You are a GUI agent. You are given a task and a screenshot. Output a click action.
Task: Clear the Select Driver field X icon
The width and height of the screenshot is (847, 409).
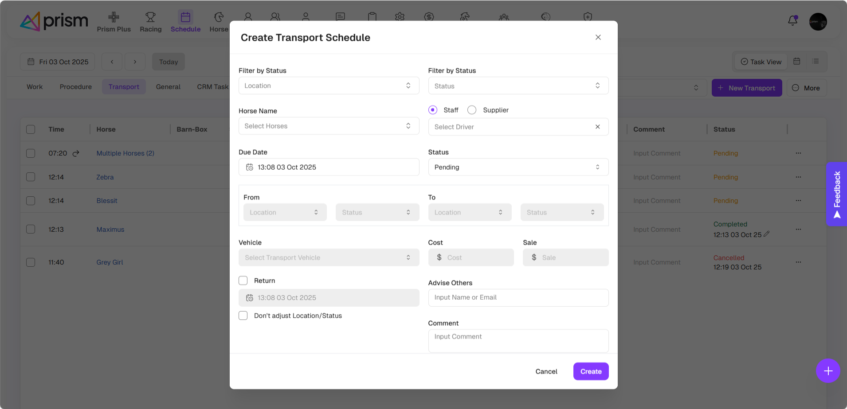click(597, 127)
